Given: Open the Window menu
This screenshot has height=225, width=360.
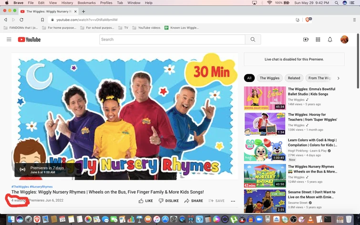Looking at the screenshot, I should pos(134,3).
